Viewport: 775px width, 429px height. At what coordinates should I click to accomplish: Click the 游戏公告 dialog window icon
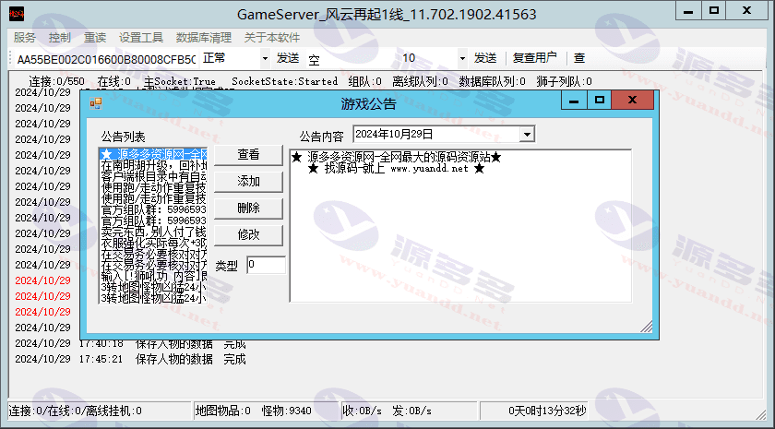(x=95, y=102)
